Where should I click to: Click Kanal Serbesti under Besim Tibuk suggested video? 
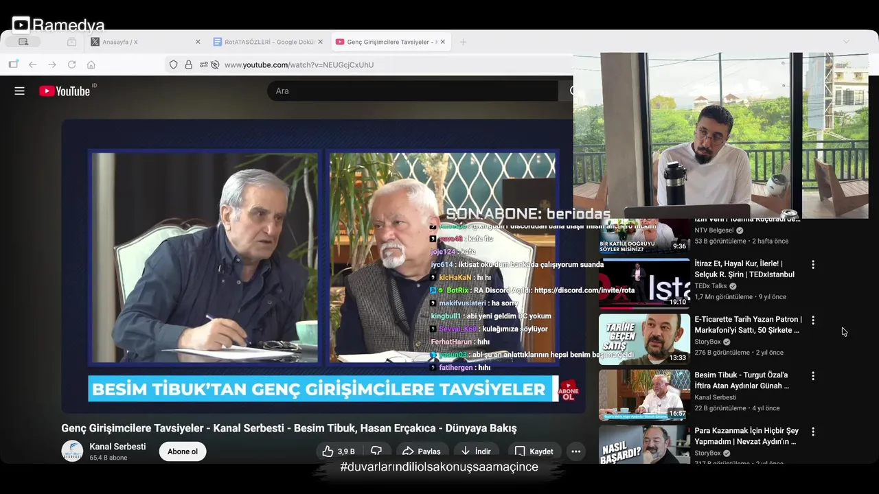715,397
